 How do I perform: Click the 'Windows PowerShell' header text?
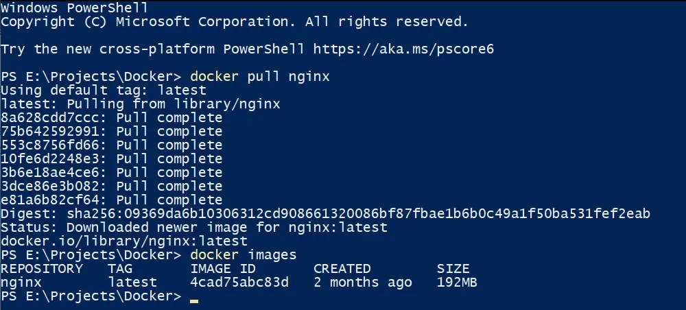[x=74, y=8]
